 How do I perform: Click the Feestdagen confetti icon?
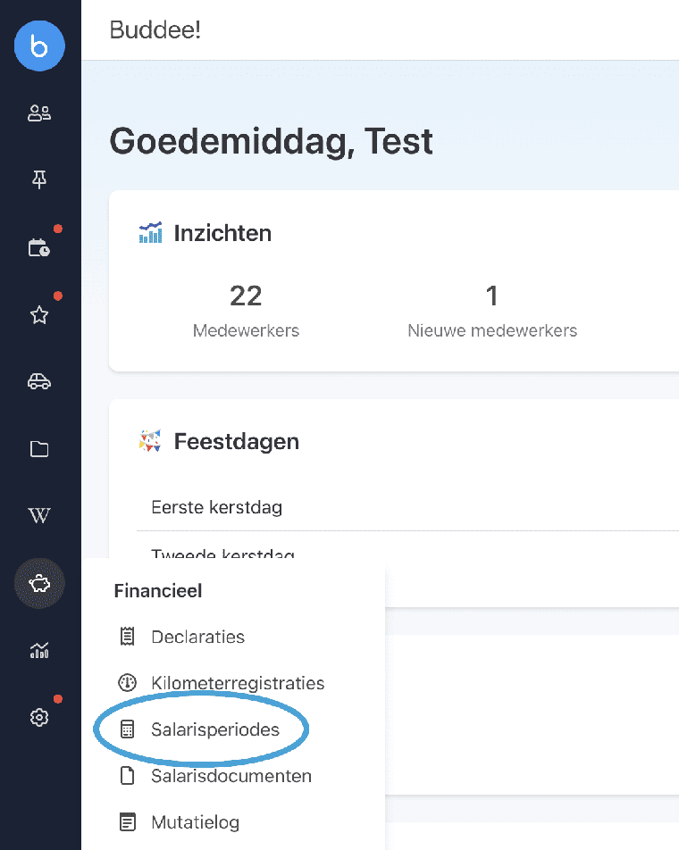tap(150, 441)
